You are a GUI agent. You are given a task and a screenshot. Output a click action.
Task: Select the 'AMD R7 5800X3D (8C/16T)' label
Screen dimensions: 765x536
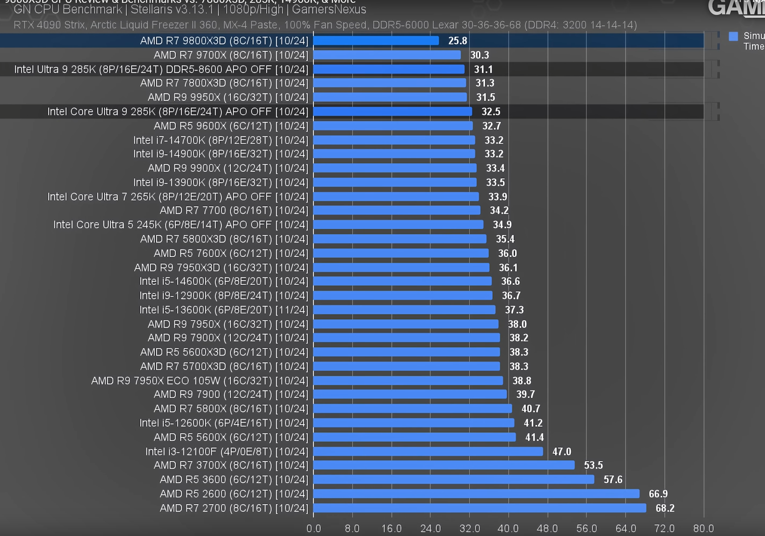point(224,239)
